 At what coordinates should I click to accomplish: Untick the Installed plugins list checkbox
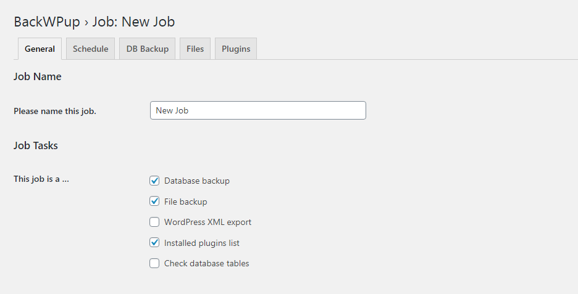(154, 243)
